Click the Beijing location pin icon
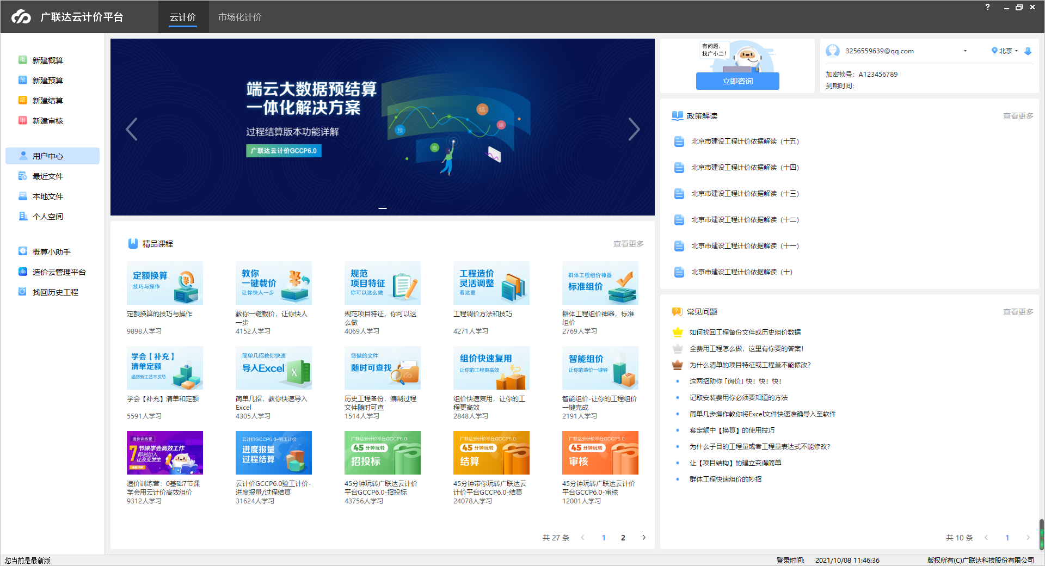This screenshot has width=1045, height=566. [994, 51]
